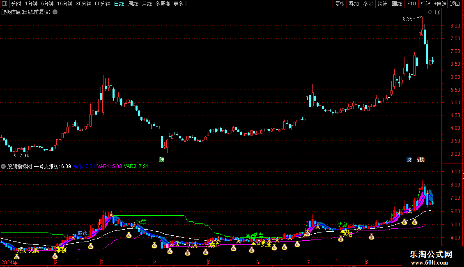Toggle right info panel icon

pos(438,12)
